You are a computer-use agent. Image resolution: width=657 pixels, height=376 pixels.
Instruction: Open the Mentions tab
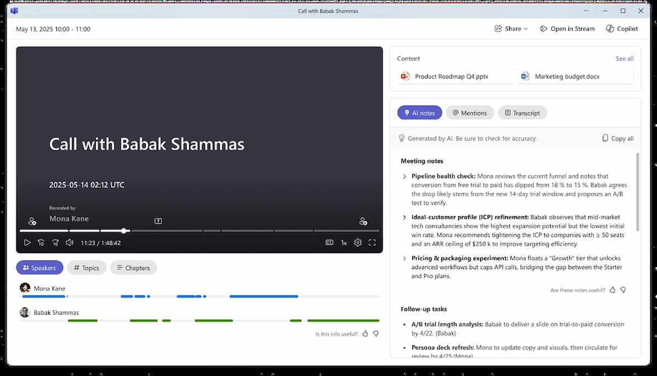click(470, 113)
